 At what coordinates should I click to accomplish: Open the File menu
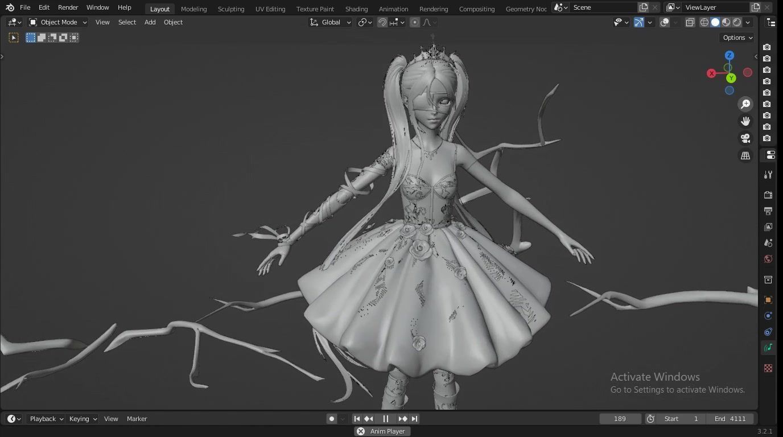(25, 7)
